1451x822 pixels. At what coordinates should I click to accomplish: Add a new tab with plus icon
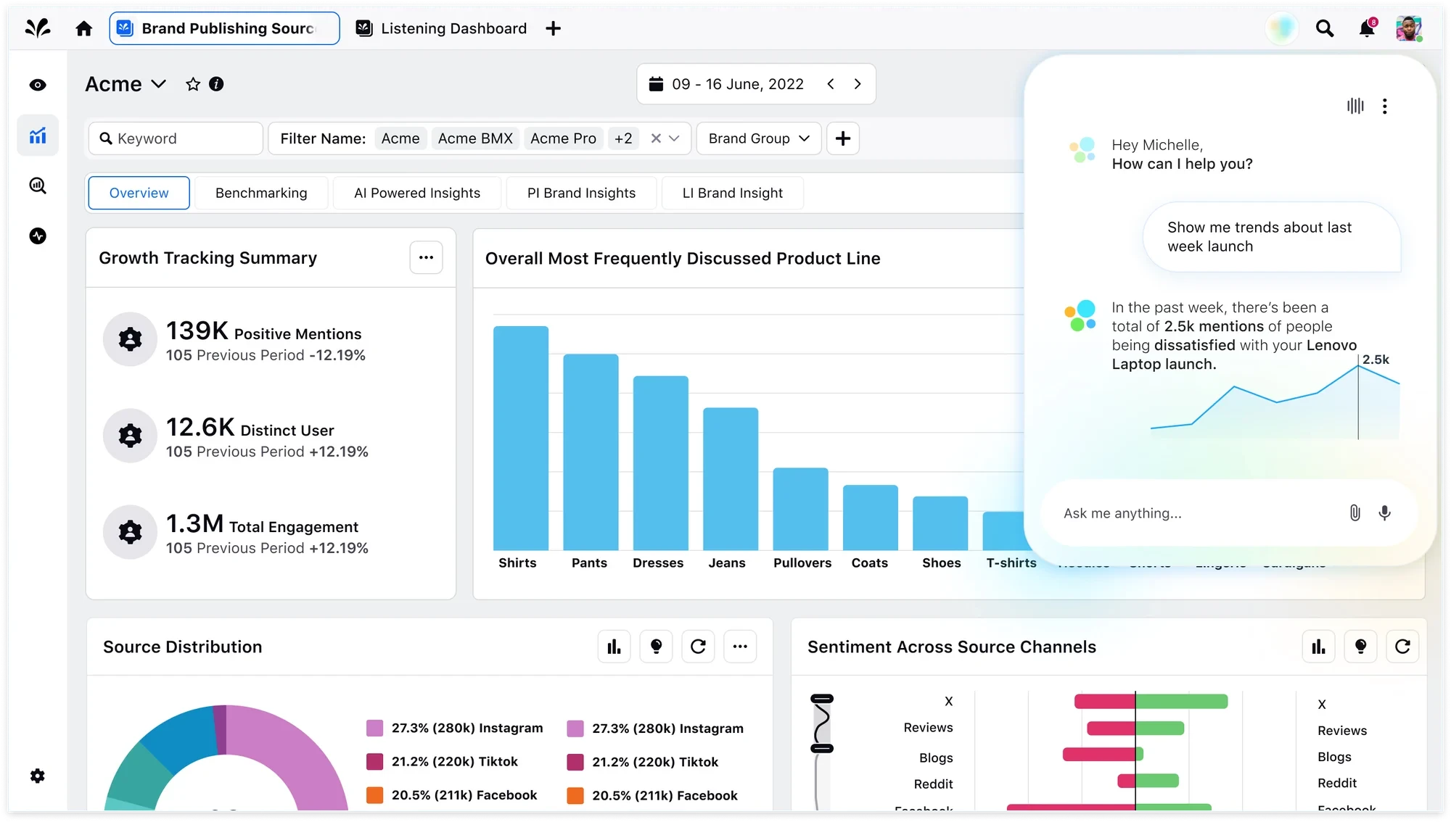click(x=553, y=28)
